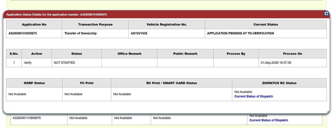
Task: Click the DISPATCH RC Status header
Action: 279,83
